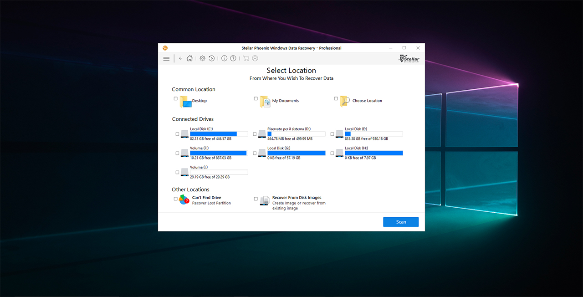The width and height of the screenshot is (583, 297).
Task: Click the shopping cart icon
Action: coord(246,58)
